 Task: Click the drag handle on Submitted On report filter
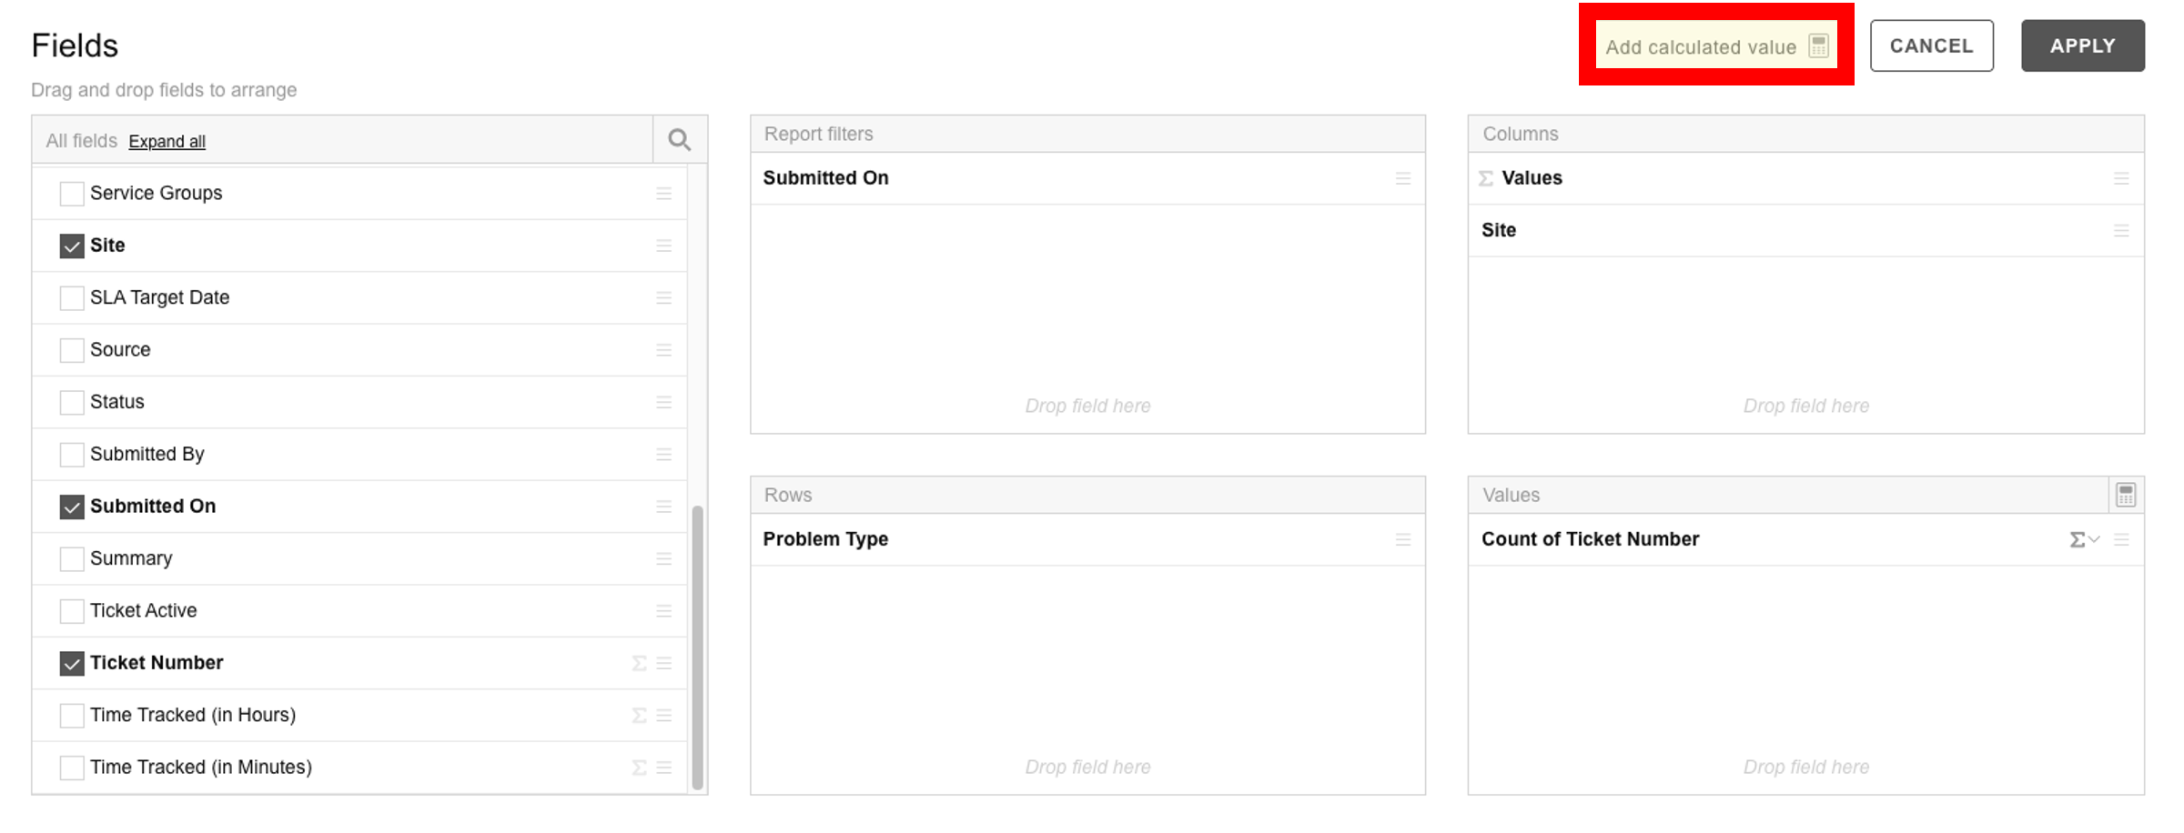tap(1403, 179)
